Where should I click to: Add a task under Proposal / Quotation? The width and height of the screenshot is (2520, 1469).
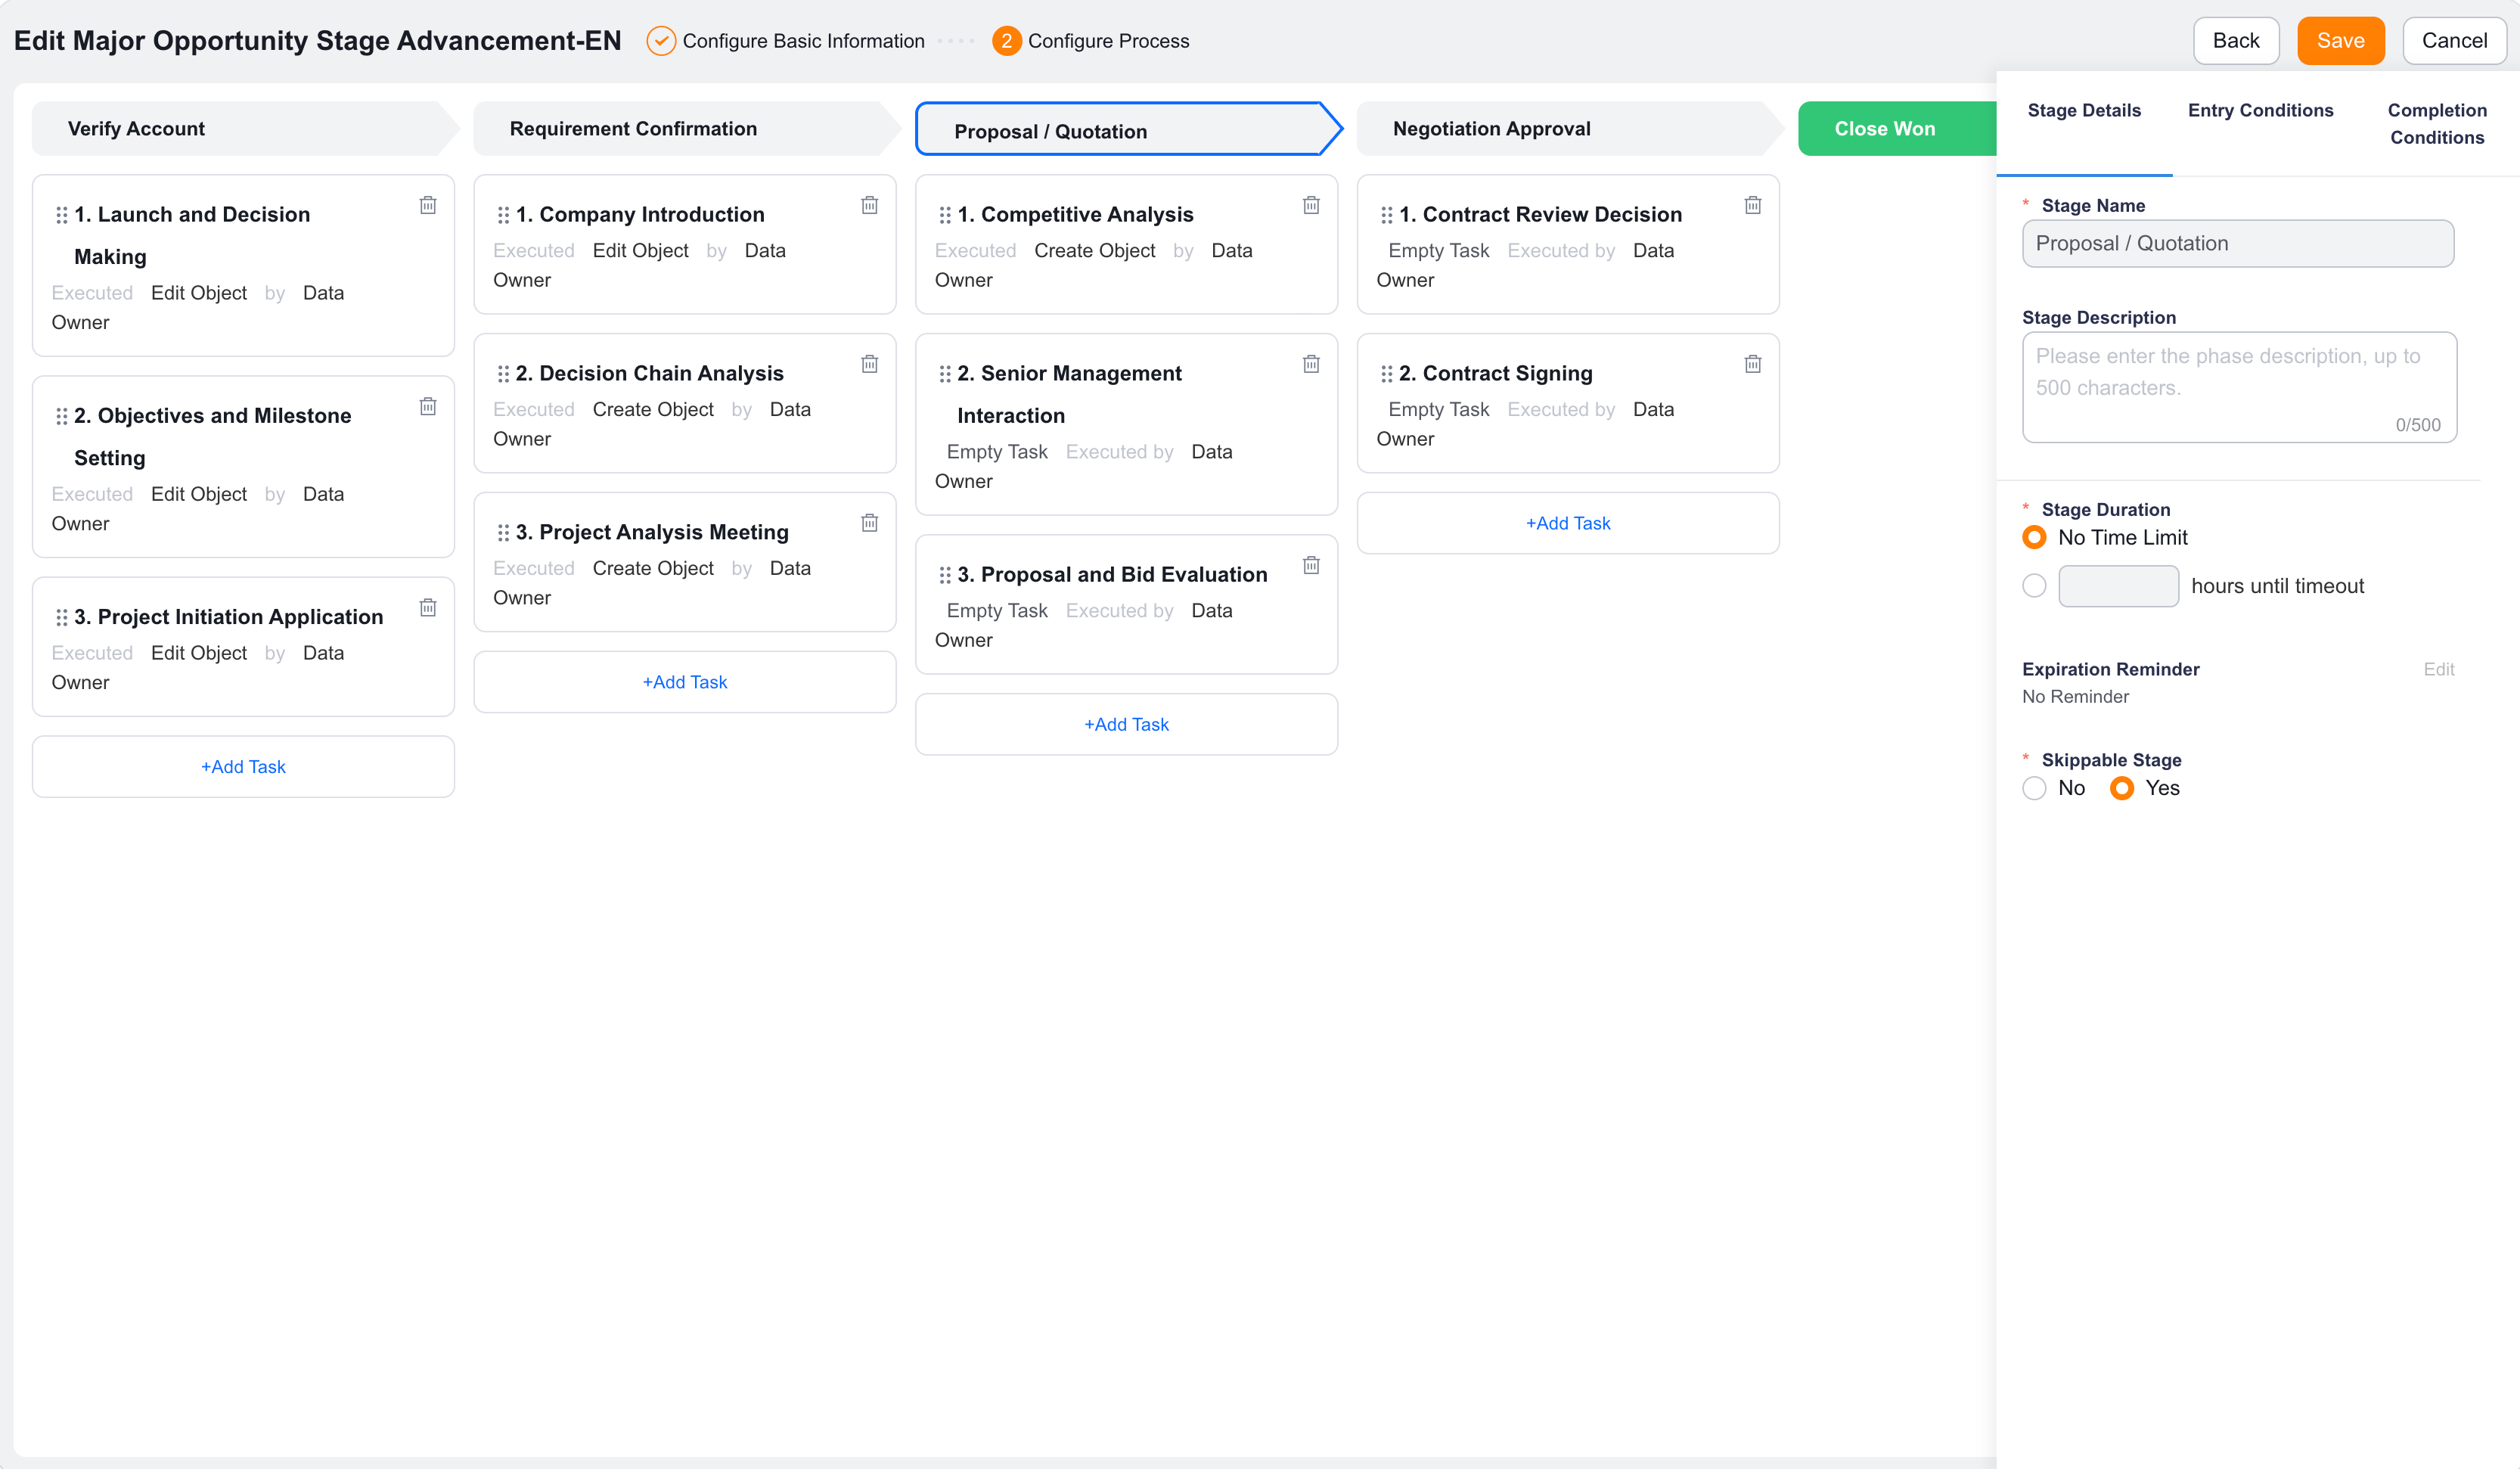click(x=1126, y=724)
